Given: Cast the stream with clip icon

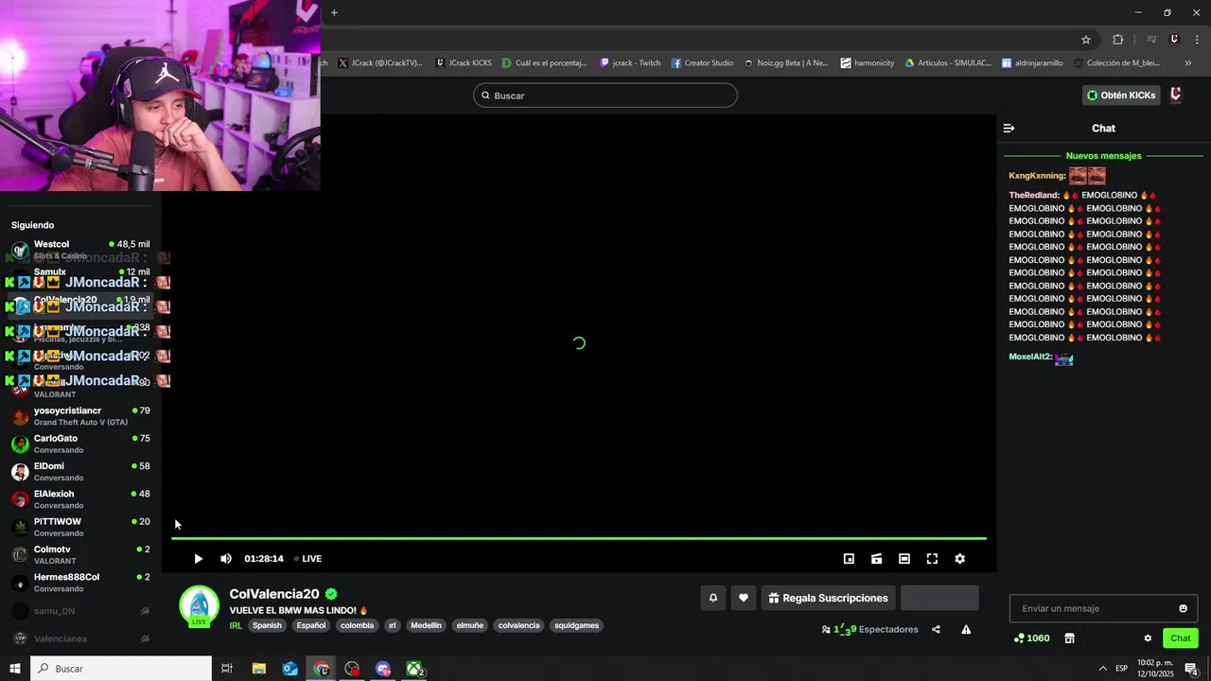Looking at the screenshot, I should coord(876,559).
